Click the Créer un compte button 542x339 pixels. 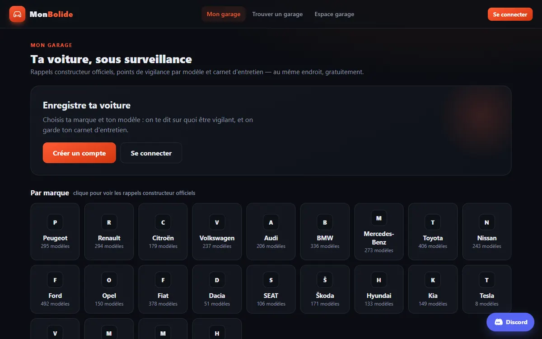79,153
